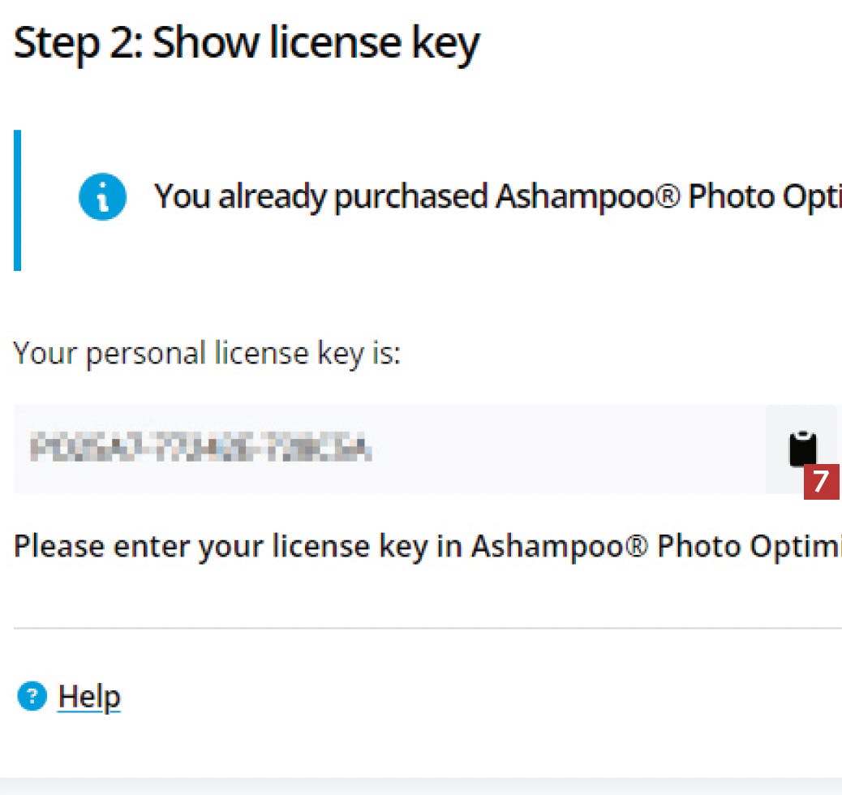
Task: Open the Help link
Action: coord(89,696)
